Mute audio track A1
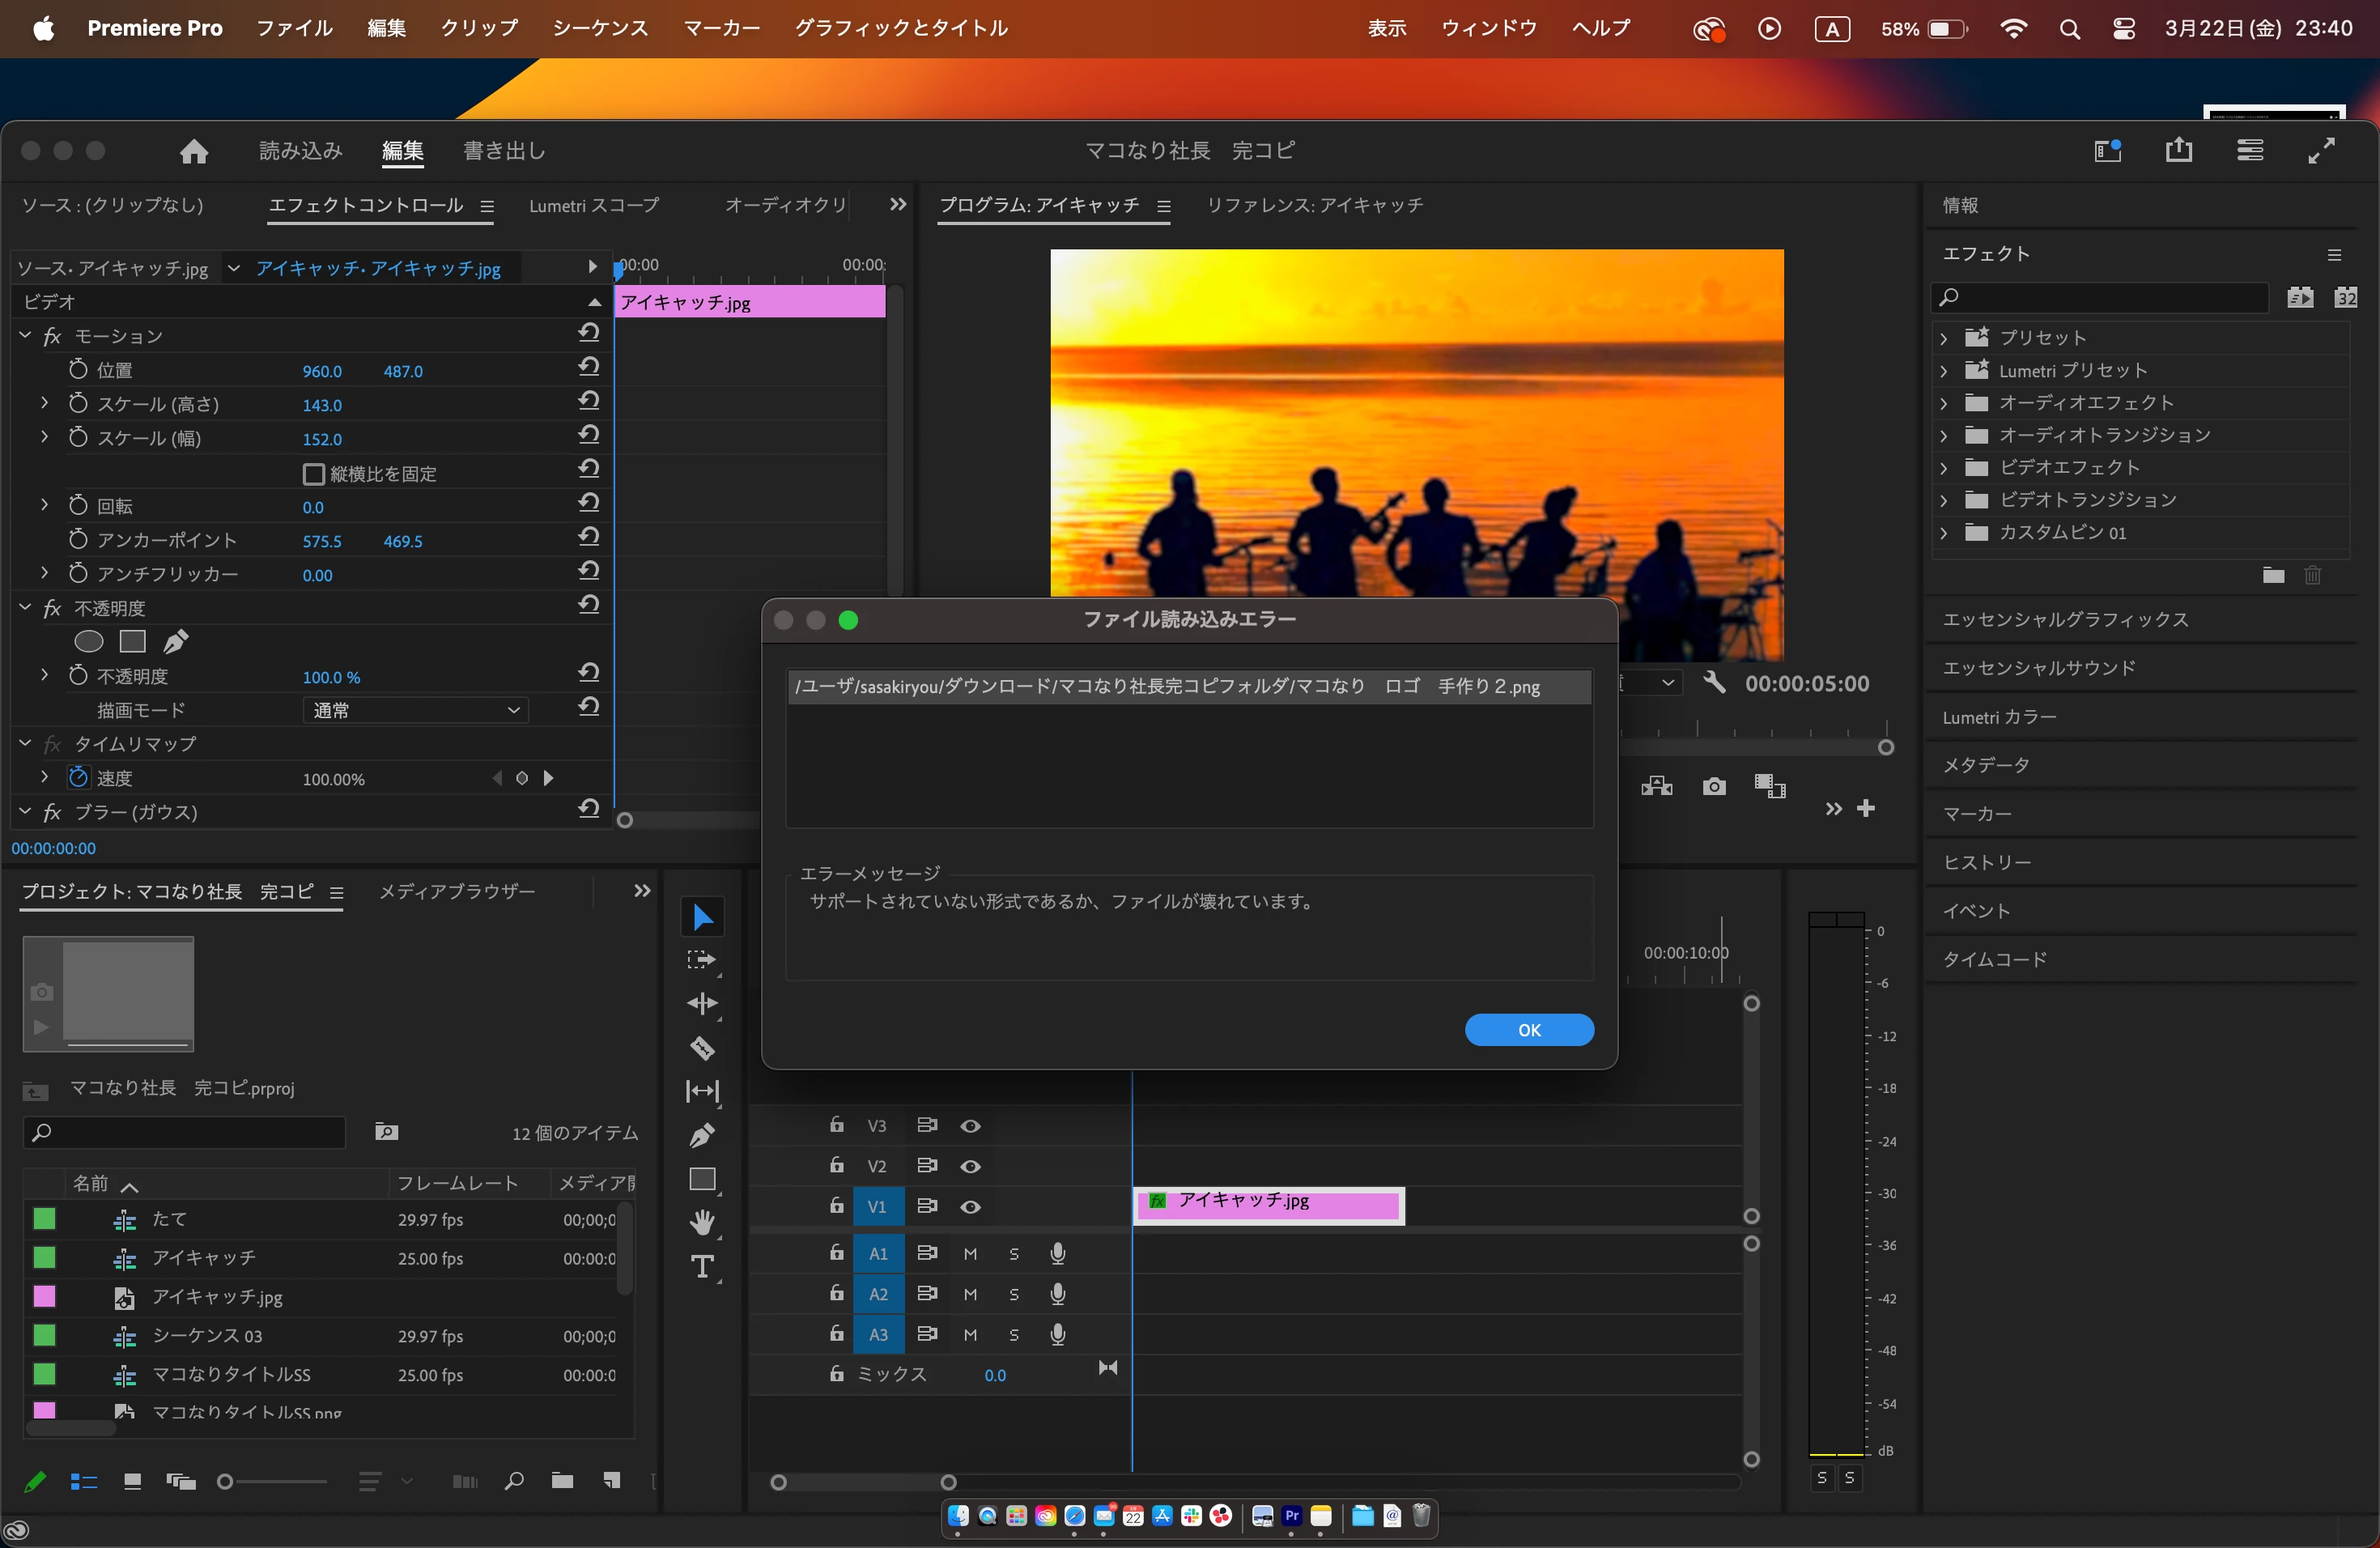This screenshot has width=2380, height=1548. (x=970, y=1254)
